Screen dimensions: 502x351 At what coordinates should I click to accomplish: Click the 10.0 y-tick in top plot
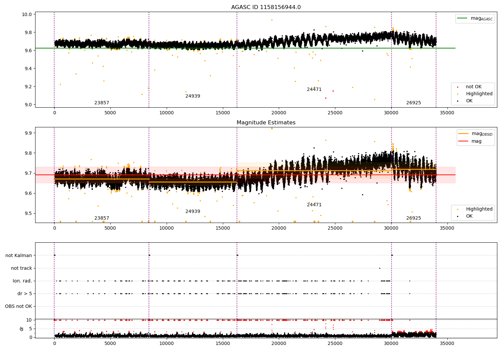(27, 14)
